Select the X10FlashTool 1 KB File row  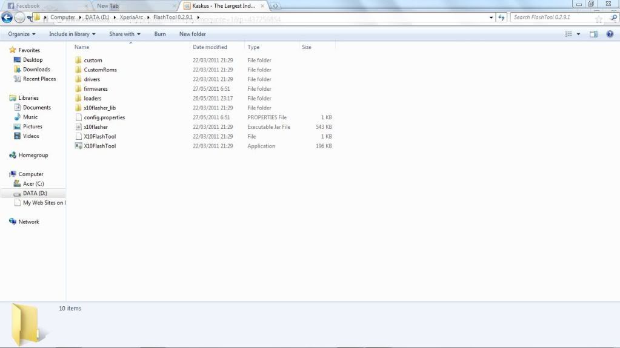point(203,136)
